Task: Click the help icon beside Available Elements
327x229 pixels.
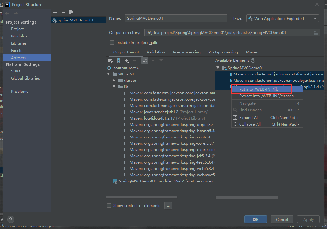Action: (253, 60)
